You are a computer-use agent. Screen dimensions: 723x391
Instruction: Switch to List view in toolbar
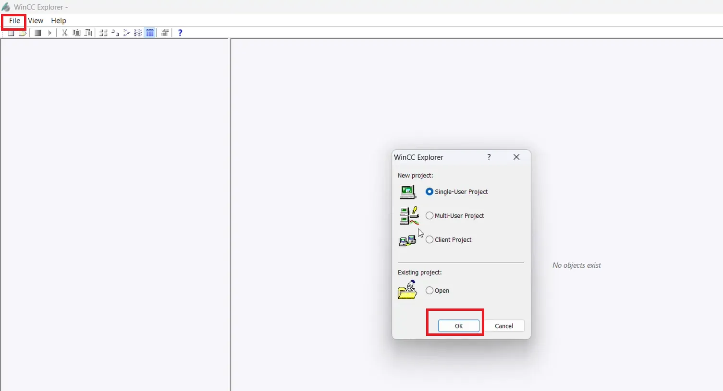point(127,33)
